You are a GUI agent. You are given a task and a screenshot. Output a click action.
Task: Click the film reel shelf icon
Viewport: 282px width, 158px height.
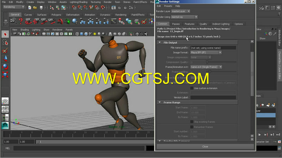[13, 21]
